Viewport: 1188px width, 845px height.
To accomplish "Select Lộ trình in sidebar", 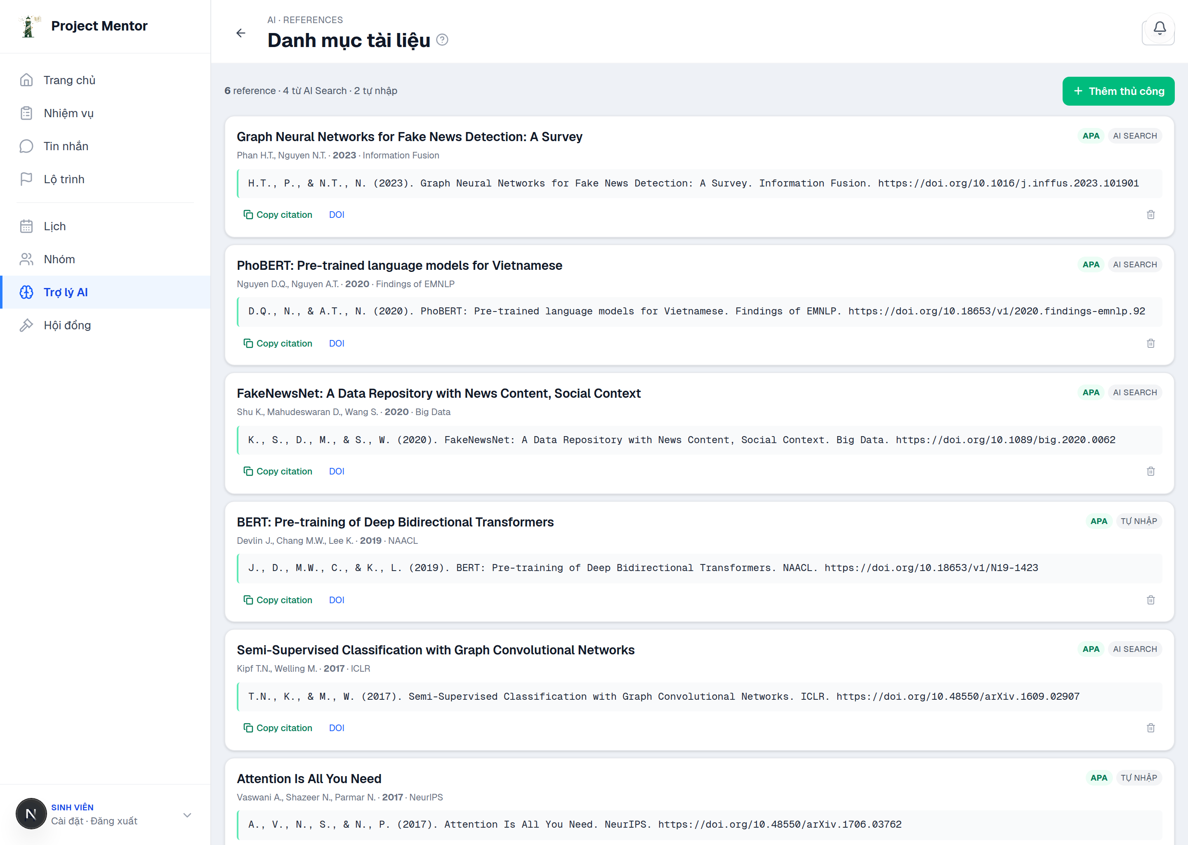I will point(106,179).
